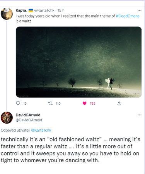Viewport: 145px width, 174px height.
Task: Click the Карта display name
Action: (21, 10)
